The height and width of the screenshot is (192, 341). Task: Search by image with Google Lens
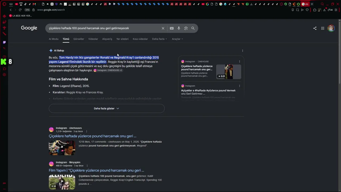point(186,28)
